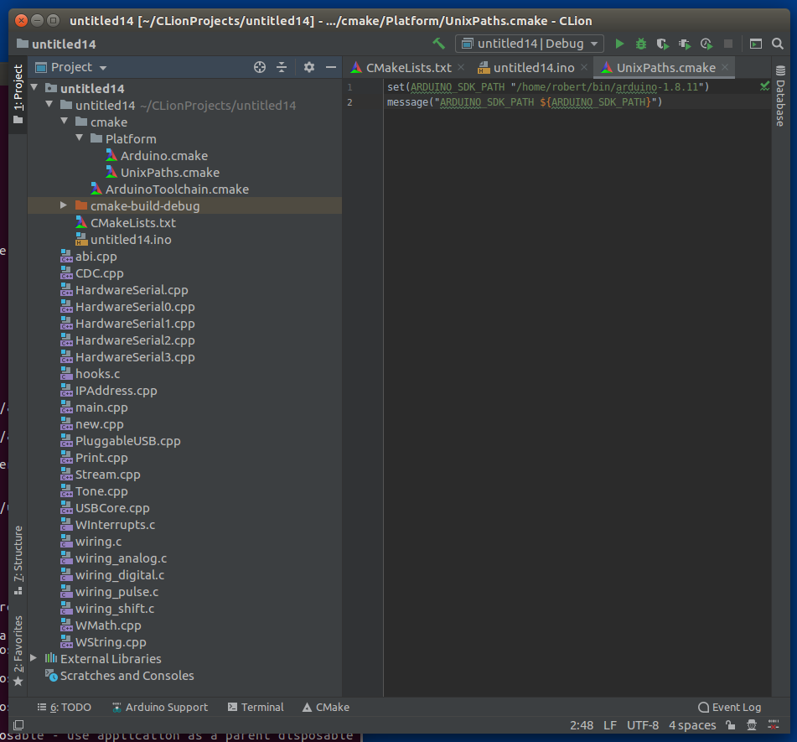The width and height of the screenshot is (797, 742).
Task: Open the Terminal tool window
Action: point(256,707)
